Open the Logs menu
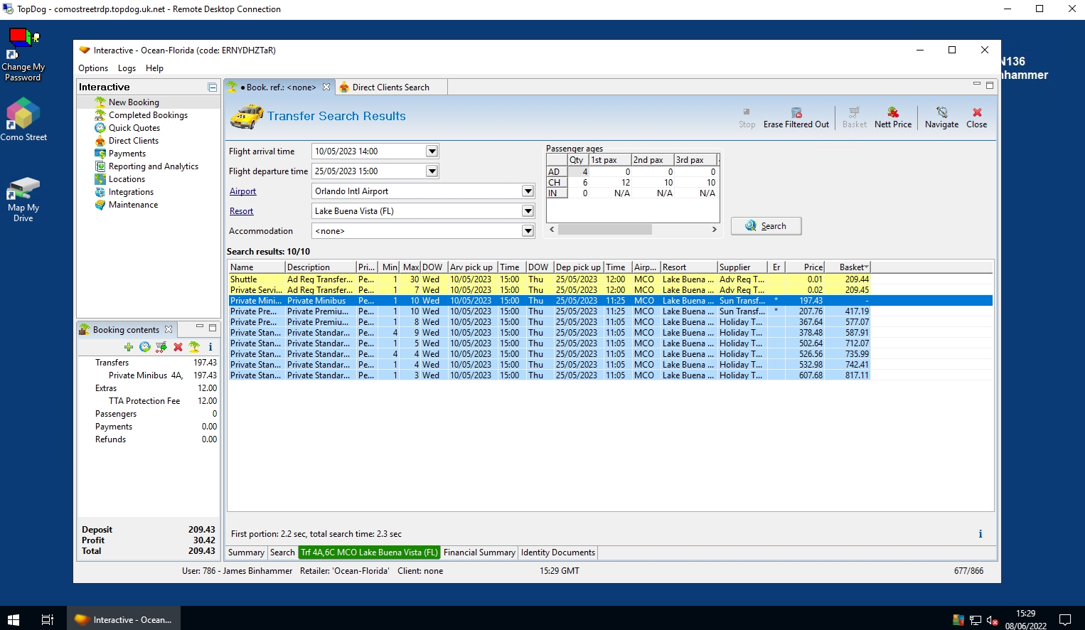 coord(127,68)
